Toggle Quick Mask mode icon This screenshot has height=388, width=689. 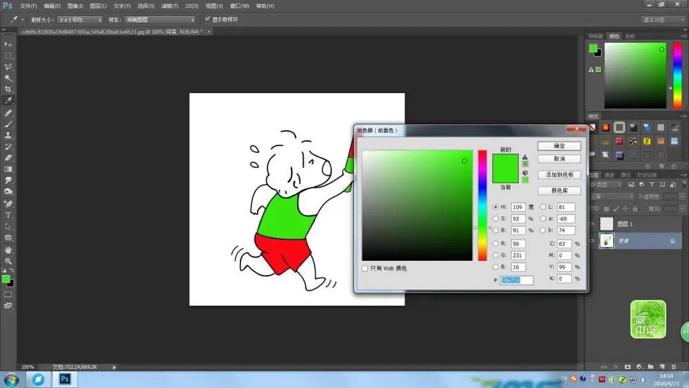point(8,294)
